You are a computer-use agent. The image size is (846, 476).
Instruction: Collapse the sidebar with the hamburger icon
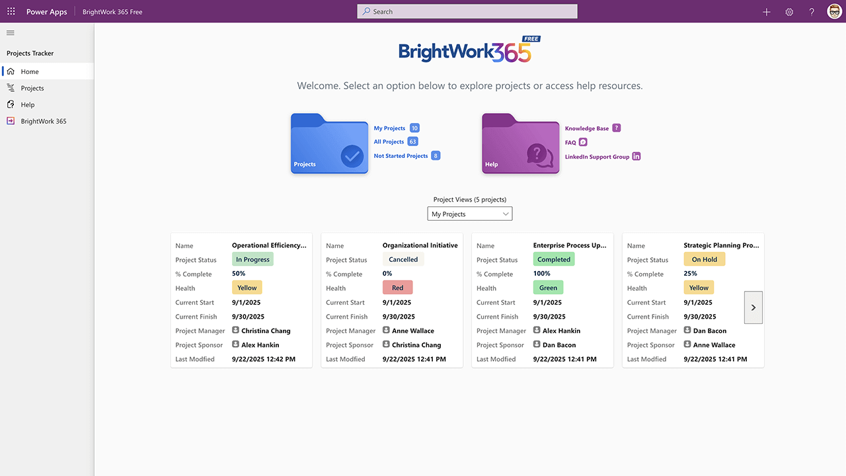[10, 32]
